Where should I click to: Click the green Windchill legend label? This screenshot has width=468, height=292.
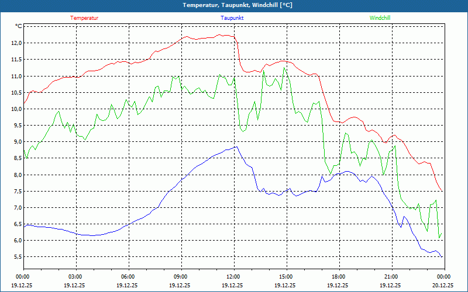tap(380, 18)
